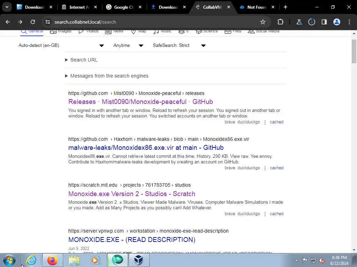The height and width of the screenshot is (267, 357).
Task: Close the Not Found tab
Action: click(x=273, y=7)
